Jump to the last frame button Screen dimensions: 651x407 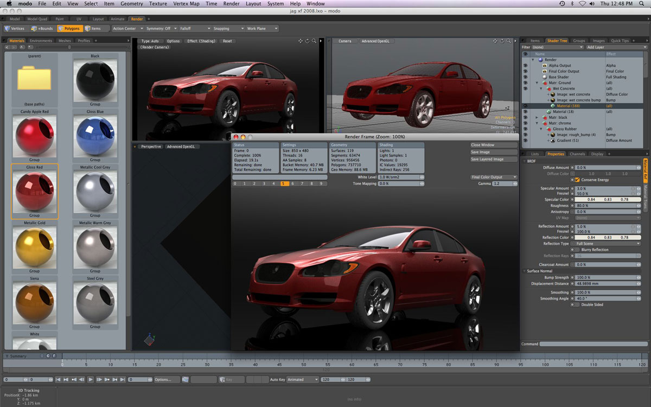click(x=123, y=379)
